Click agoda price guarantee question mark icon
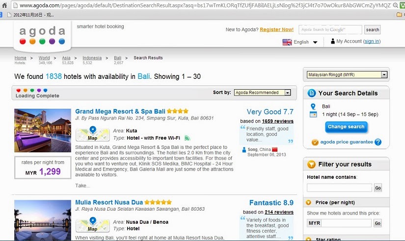This screenshot has width=405, height=241. click(378, 142)
